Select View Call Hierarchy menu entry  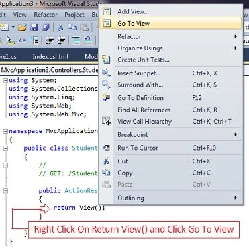(x=170, y=122)
